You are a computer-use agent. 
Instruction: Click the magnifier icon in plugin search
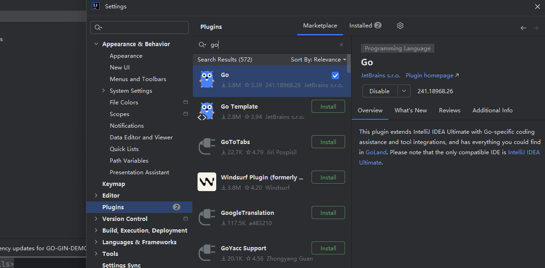[202, 45]
